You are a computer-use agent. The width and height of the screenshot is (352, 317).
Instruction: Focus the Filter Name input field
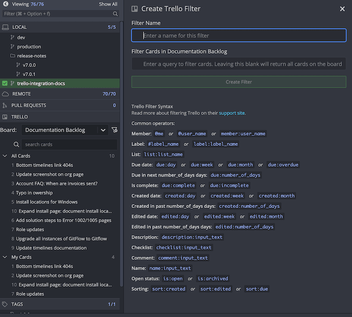(x=239, y=36)
